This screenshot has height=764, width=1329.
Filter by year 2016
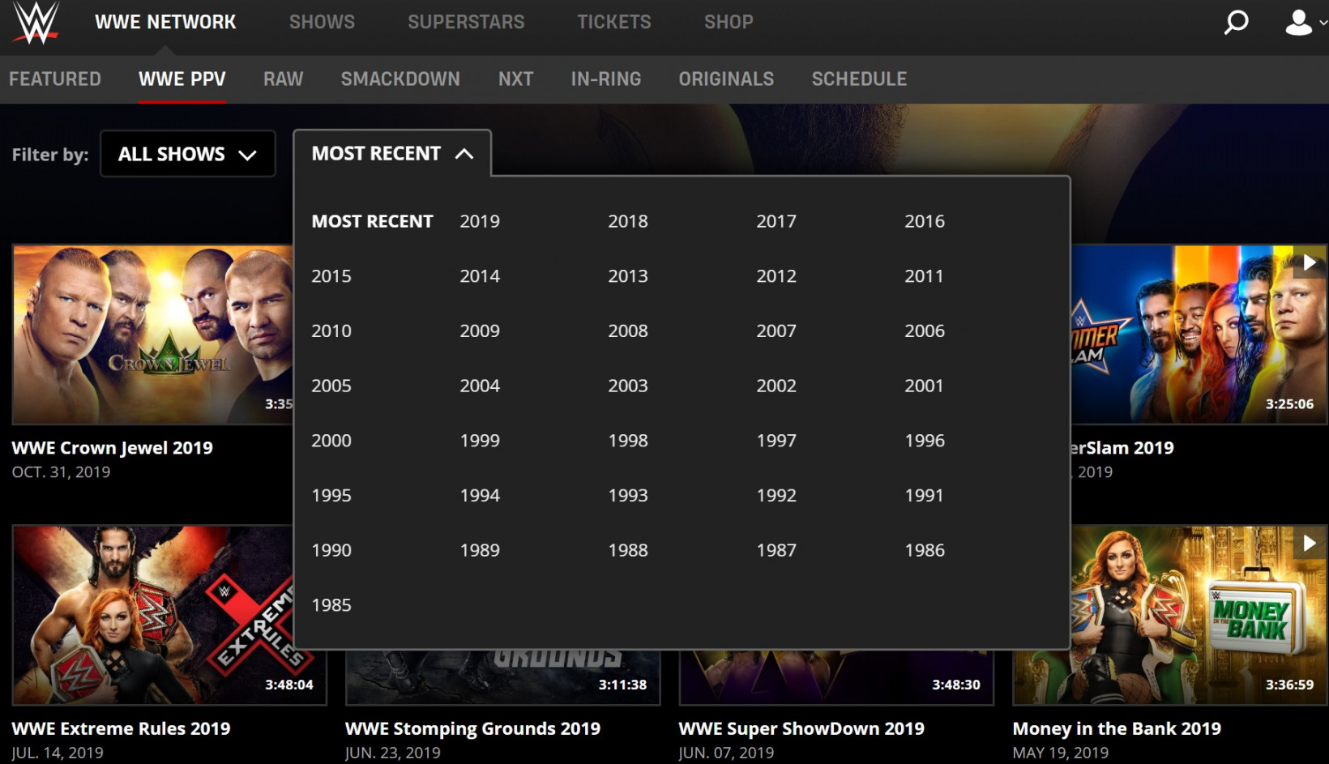click(x=925, y=221)
